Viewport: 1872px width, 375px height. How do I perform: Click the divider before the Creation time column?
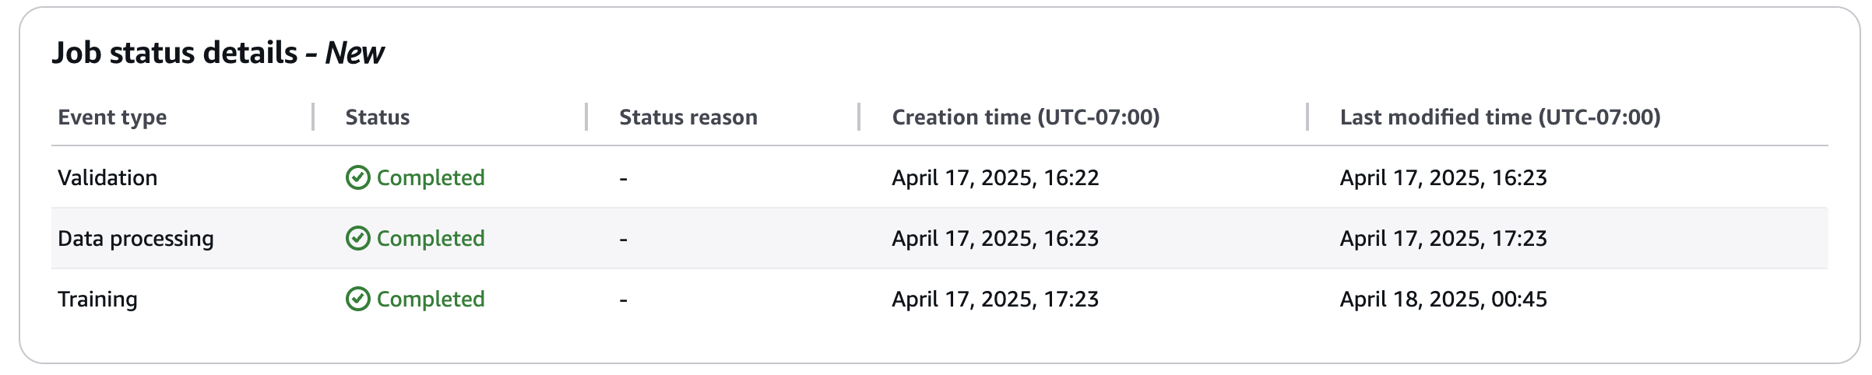[x=859, y=117]
